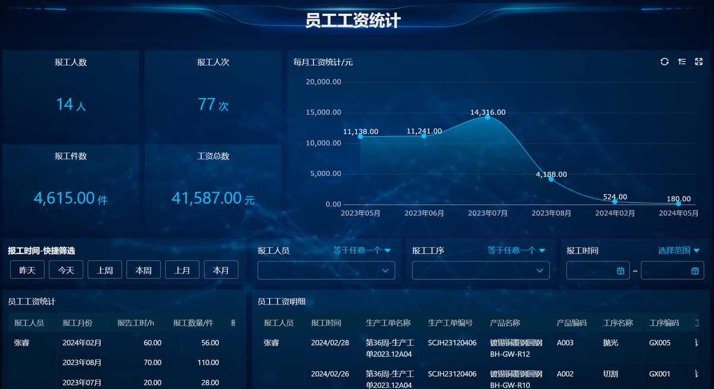This screenshot has width=714, height=389.
Task: Open 报工工序 condition dropdown 等于任意一个
Action: click(x=516, y=250)
